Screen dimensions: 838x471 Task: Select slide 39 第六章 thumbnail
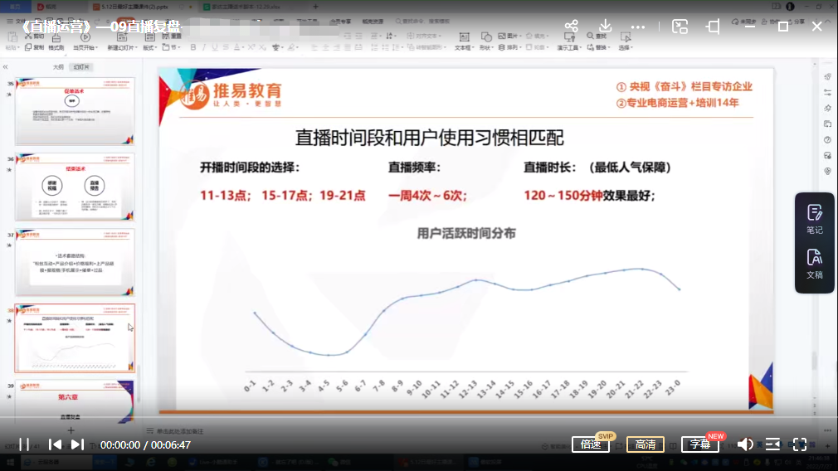75,401
